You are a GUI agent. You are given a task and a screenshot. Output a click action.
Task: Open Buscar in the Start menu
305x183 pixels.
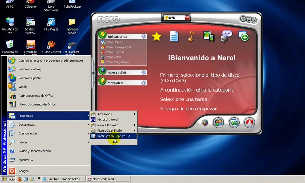pyautogui.click(x=49, y=142)
